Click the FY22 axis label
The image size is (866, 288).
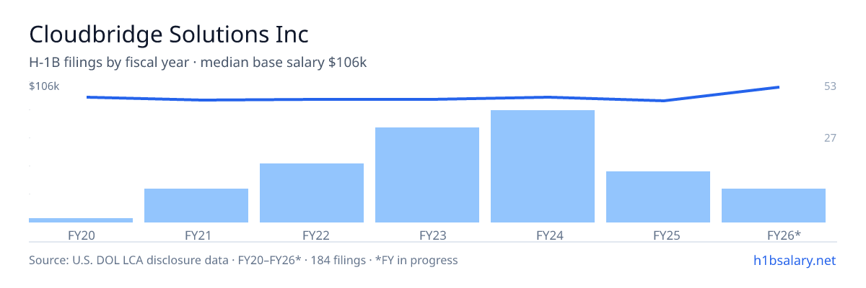pyautogui.click(x=312, y=235)
